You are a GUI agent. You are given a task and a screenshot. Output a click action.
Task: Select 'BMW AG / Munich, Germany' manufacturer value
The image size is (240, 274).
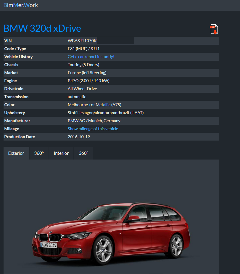pos(94,121)
